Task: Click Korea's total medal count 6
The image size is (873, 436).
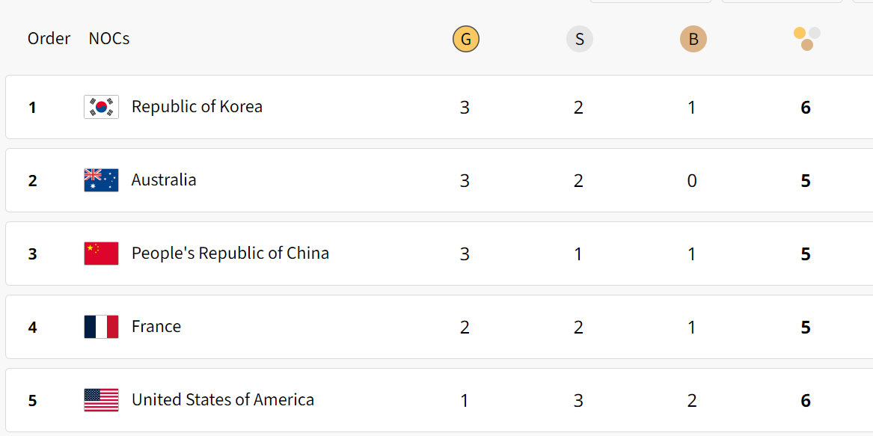Action: [x=806, y=108]
